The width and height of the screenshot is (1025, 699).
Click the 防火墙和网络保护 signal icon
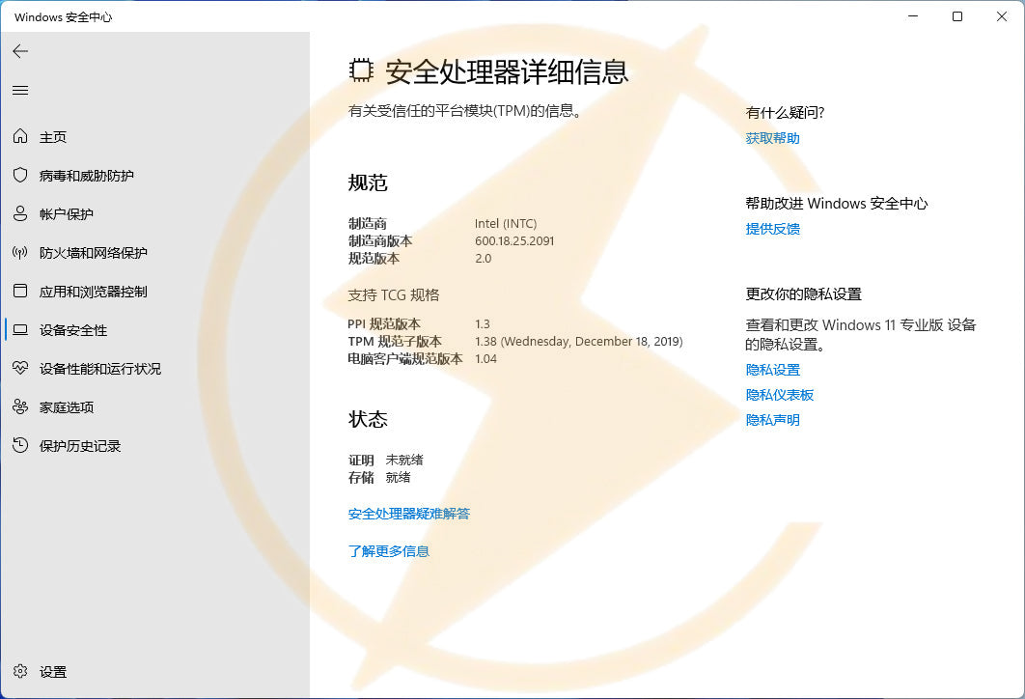(20, 253)
